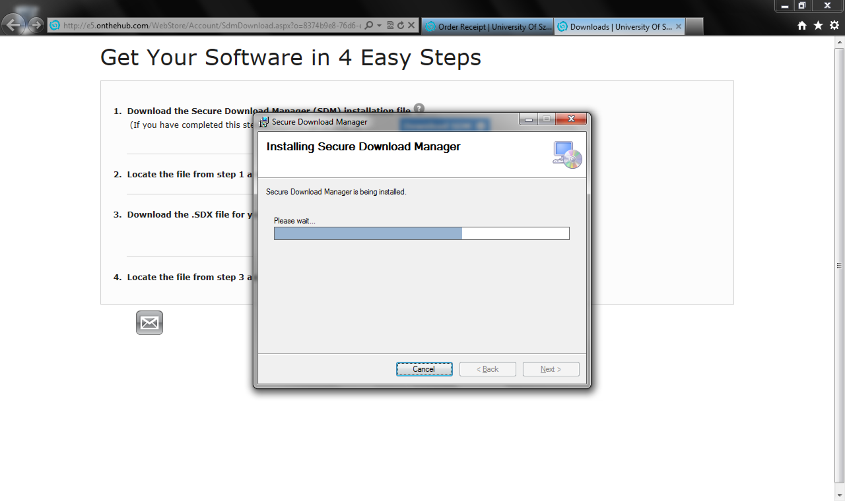Image resolution: width=845 pixels, height=501 pixels.
Task: Minimize the browser window
Action: [785, 5]
